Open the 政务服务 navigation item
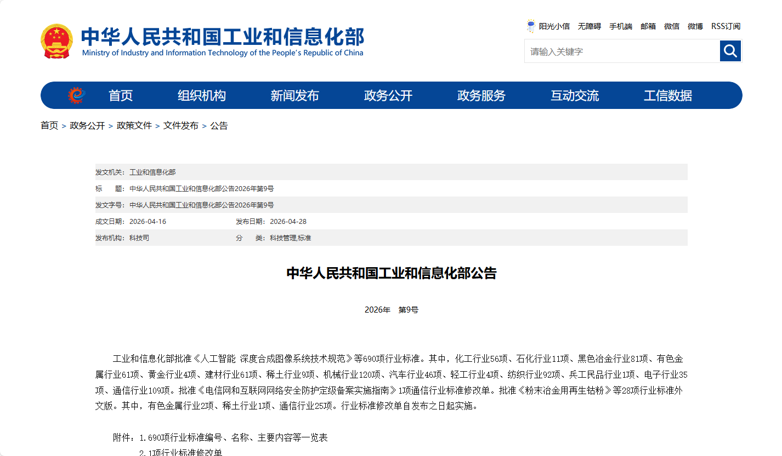Screen dimensions: 782x456 481,96
